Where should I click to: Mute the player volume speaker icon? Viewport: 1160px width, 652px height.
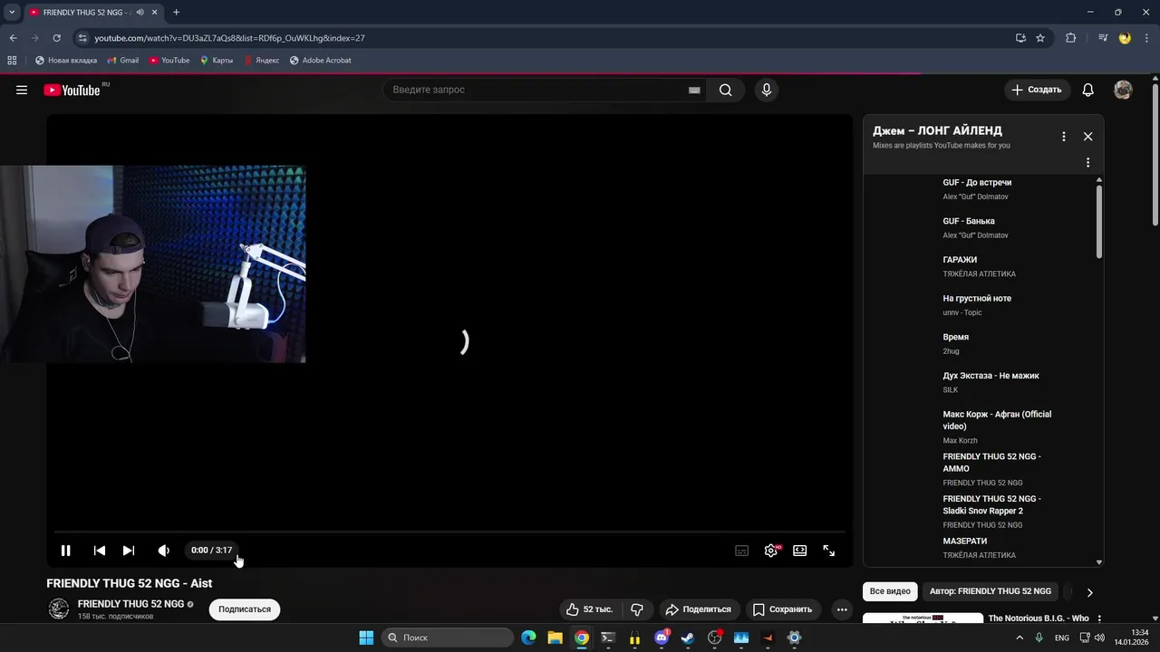pos(163,551)
